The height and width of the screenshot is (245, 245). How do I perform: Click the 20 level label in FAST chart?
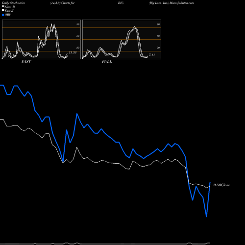click(x=78, y=48)
